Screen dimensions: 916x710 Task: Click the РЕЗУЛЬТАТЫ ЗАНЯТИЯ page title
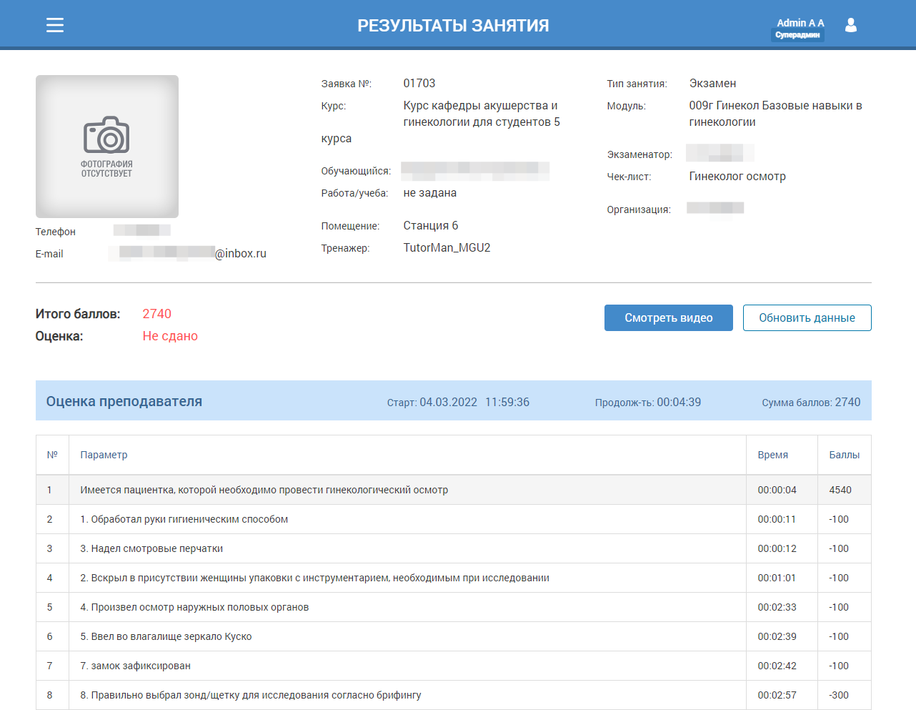pos(453,26)
